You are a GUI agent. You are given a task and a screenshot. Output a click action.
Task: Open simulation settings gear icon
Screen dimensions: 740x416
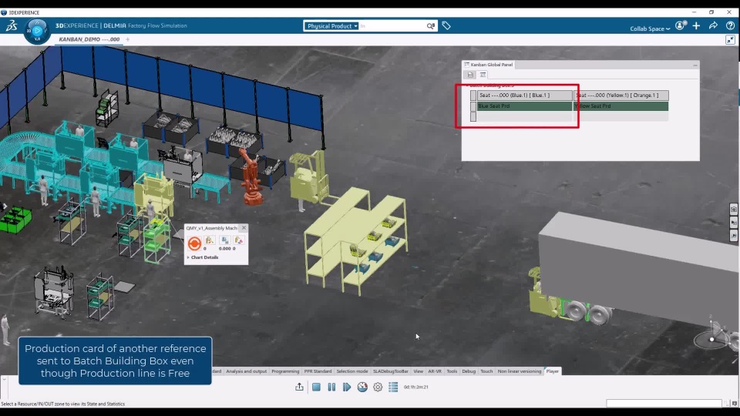[x=378, y=387]
